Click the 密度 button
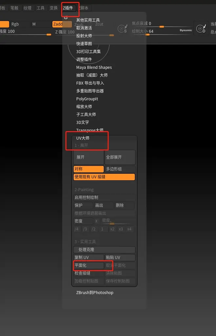The height and width of the screenshot is (336, 216). tap(83, 221)
